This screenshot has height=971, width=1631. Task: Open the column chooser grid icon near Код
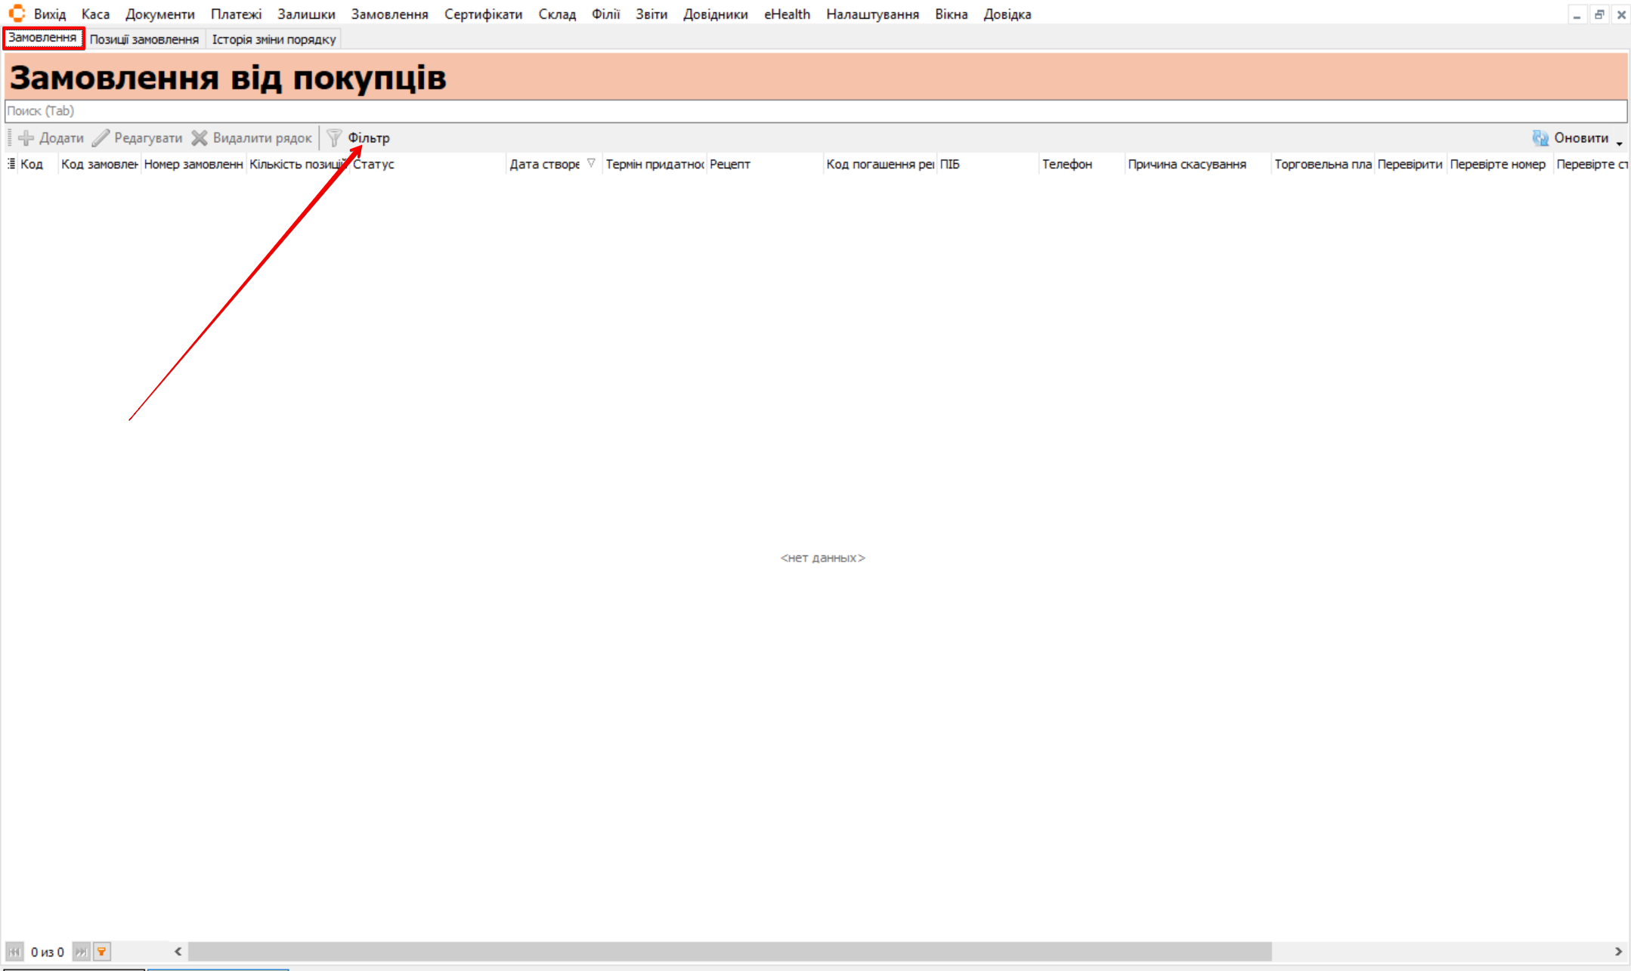point(11,164)
